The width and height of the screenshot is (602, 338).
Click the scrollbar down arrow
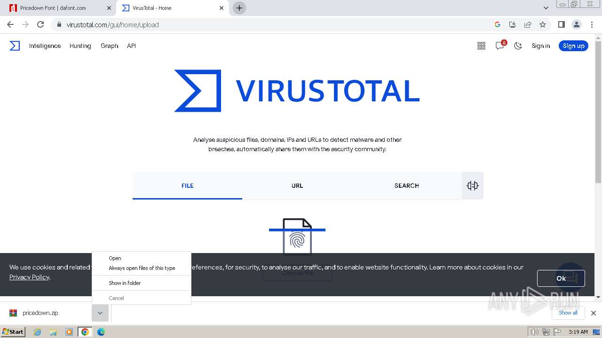(598, 297)
